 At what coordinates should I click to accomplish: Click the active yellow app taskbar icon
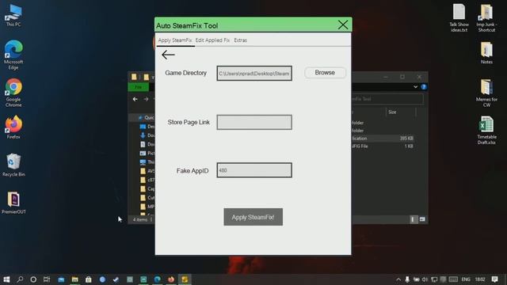185,279
